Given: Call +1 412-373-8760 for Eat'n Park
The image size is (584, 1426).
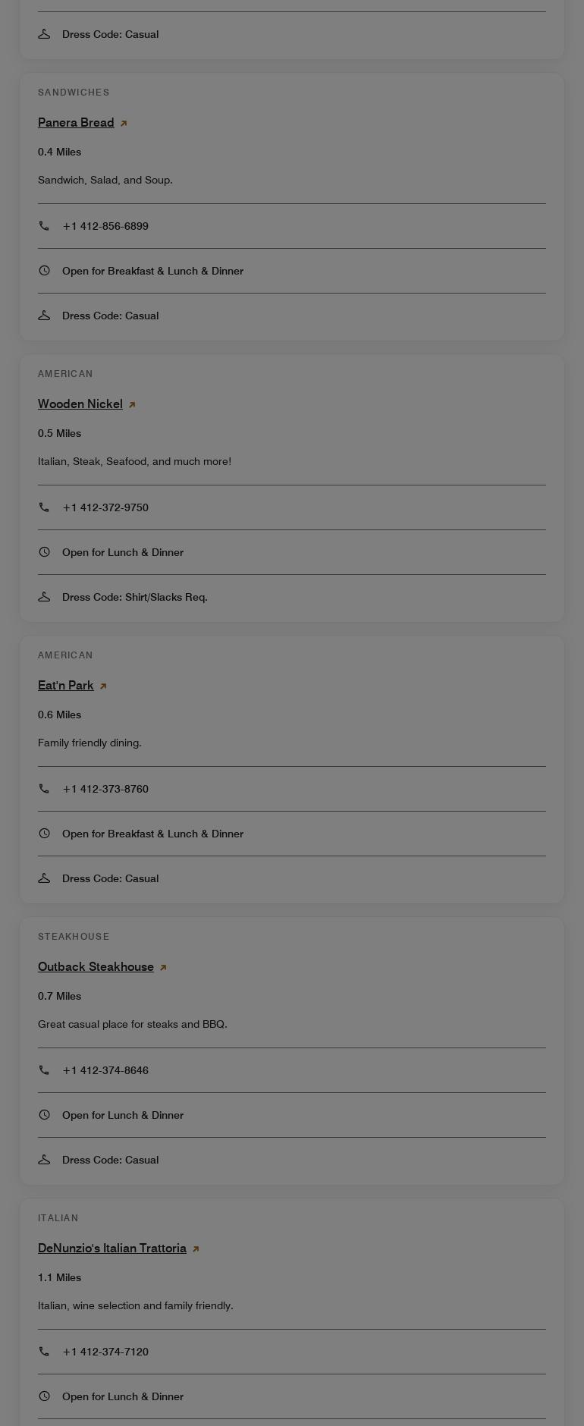Looking at the screenshot, I should coord(105,789).
